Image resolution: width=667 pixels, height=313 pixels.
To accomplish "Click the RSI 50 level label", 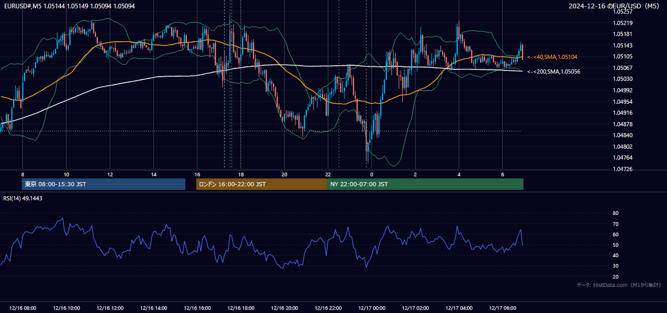I will pos(615,245).
